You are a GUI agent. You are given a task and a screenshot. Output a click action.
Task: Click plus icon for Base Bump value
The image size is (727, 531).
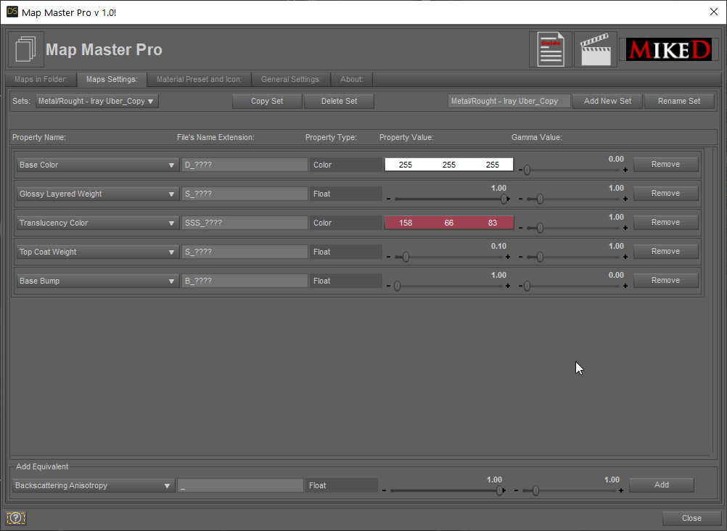(508, 286)
